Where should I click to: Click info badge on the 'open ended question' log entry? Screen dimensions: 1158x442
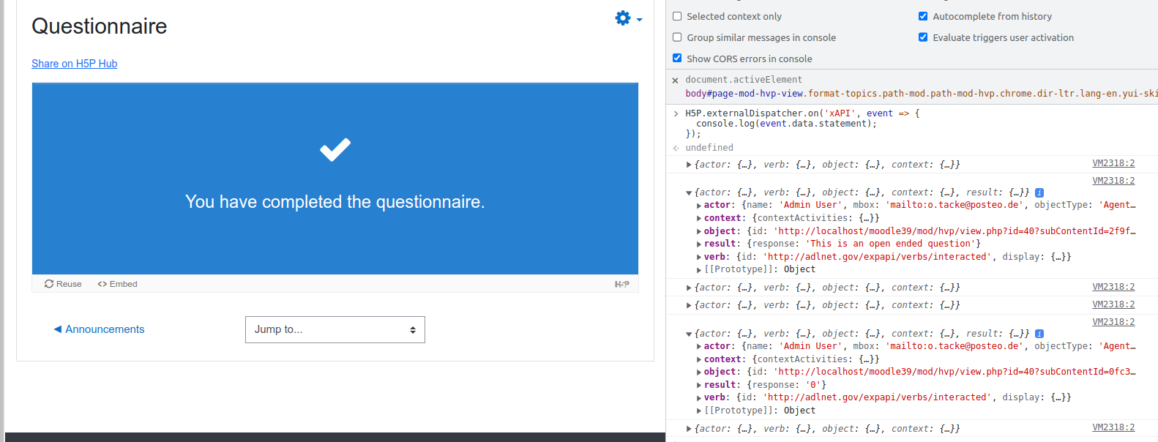[x=1039, y=192]
